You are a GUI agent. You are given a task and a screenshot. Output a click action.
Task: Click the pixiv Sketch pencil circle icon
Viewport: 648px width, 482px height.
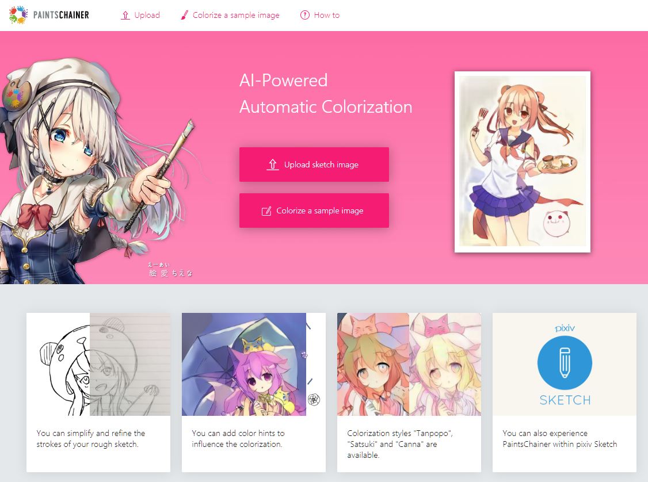click(x=565, y=362)
